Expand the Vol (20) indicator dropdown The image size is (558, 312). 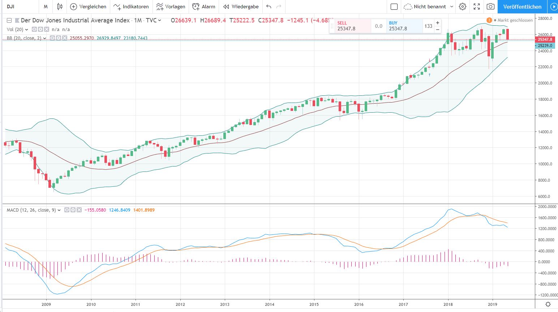[x=26, y=30]
